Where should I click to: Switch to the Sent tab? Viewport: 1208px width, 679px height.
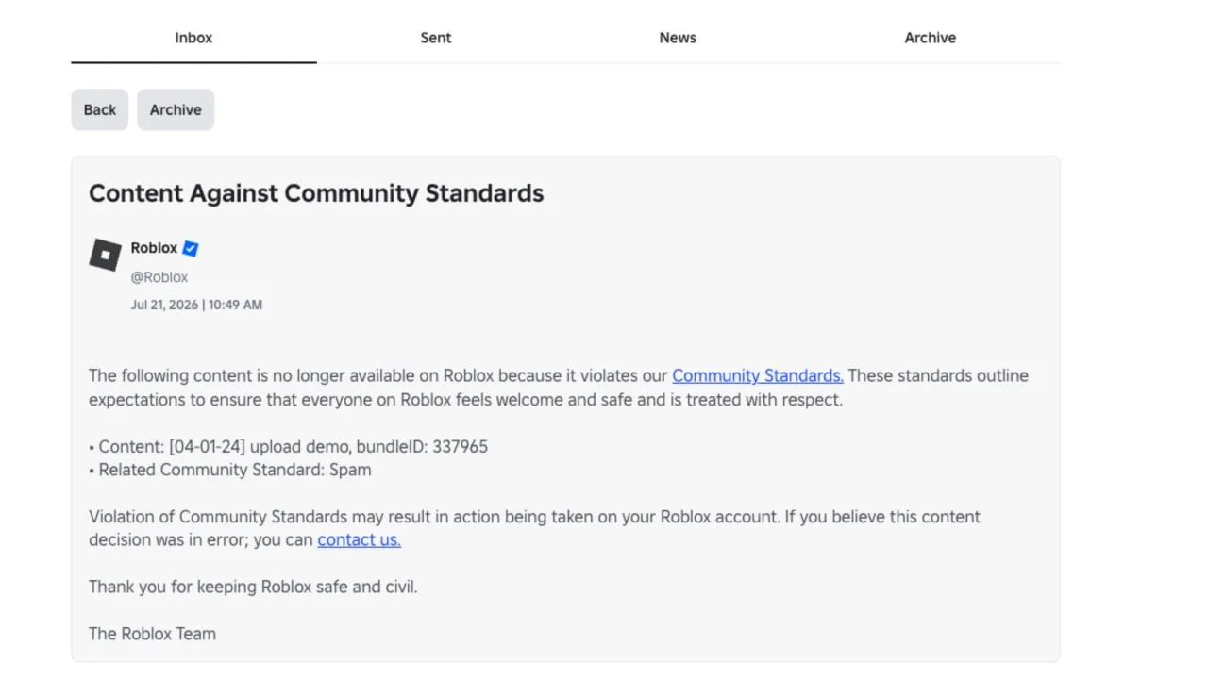(436, 38)
